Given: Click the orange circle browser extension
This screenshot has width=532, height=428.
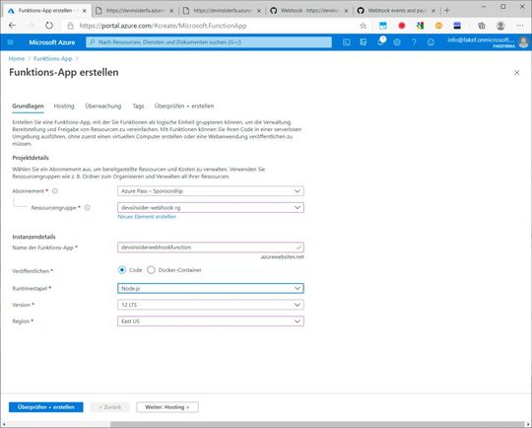Looking at the screenshot, I should click(438, 26).
